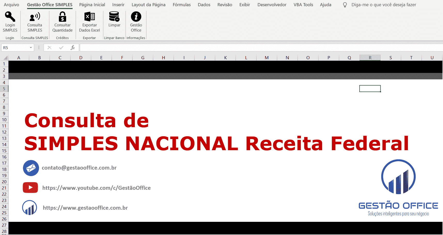443x235 pixels.
Task: Click Consultar Quantidade credits icon
Action: click(62, 17)
